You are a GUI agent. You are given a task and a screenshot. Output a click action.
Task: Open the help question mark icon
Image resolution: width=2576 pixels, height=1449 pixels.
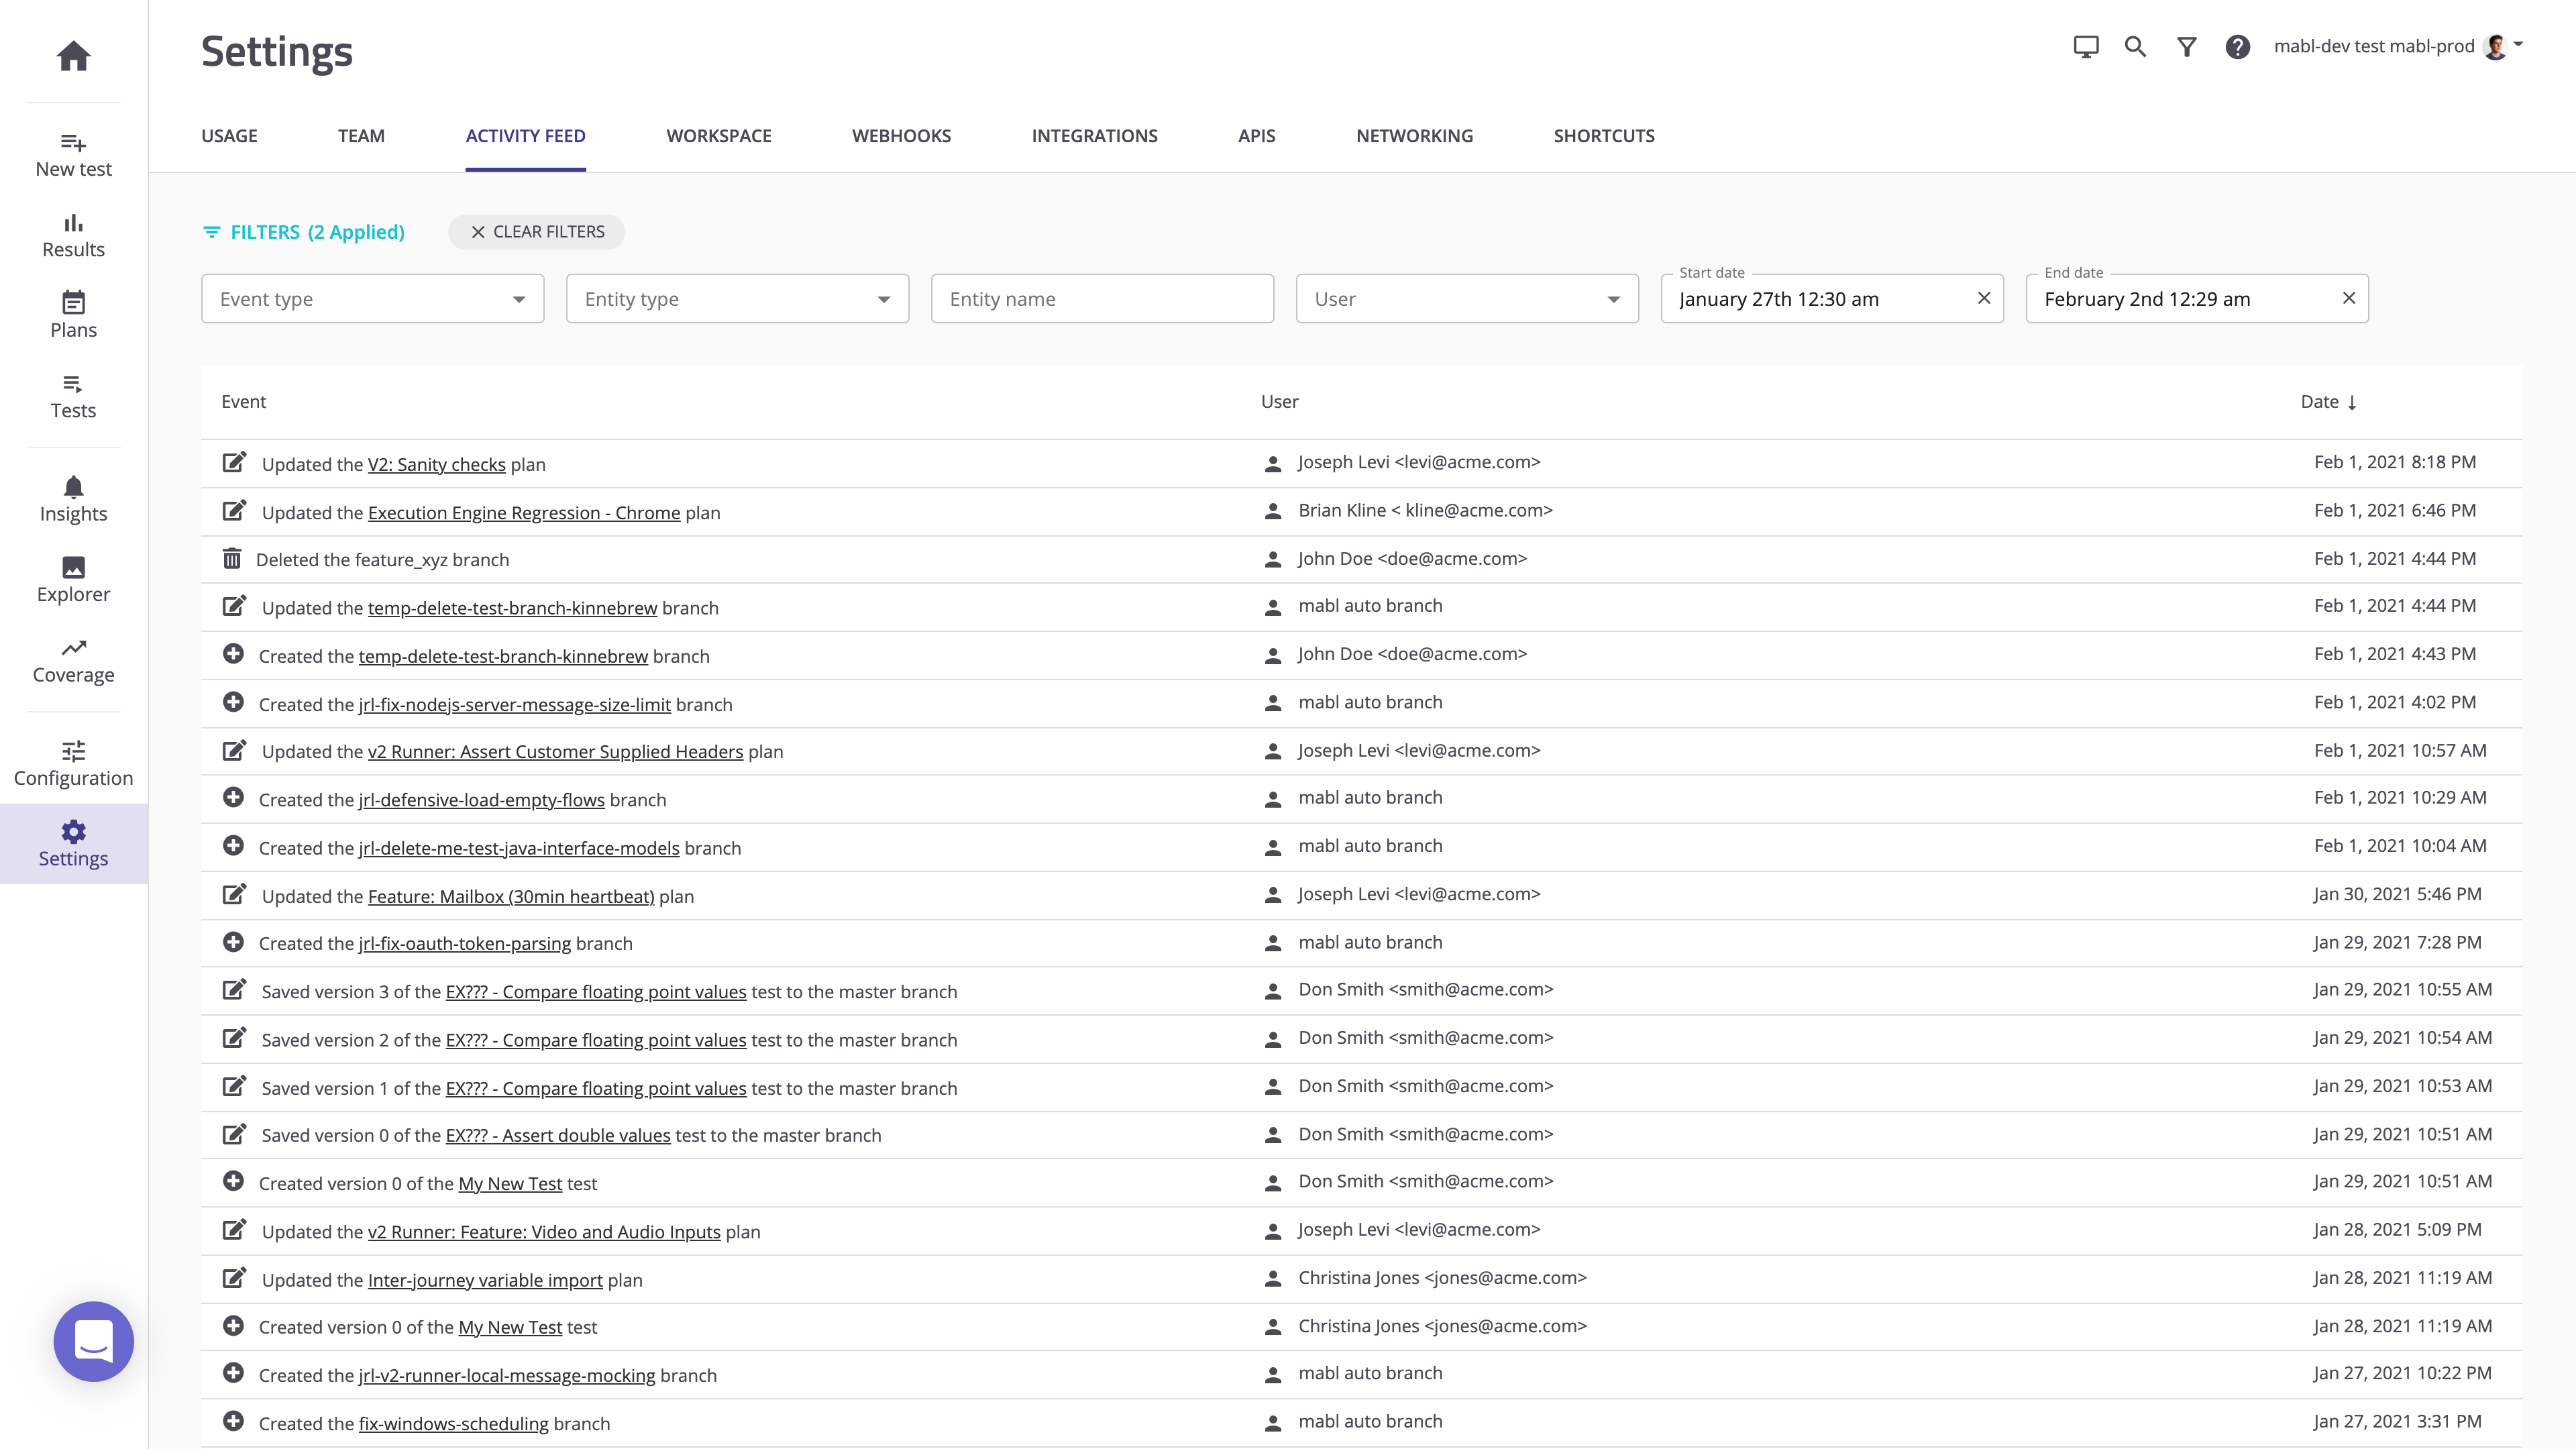click(2237, 47)
